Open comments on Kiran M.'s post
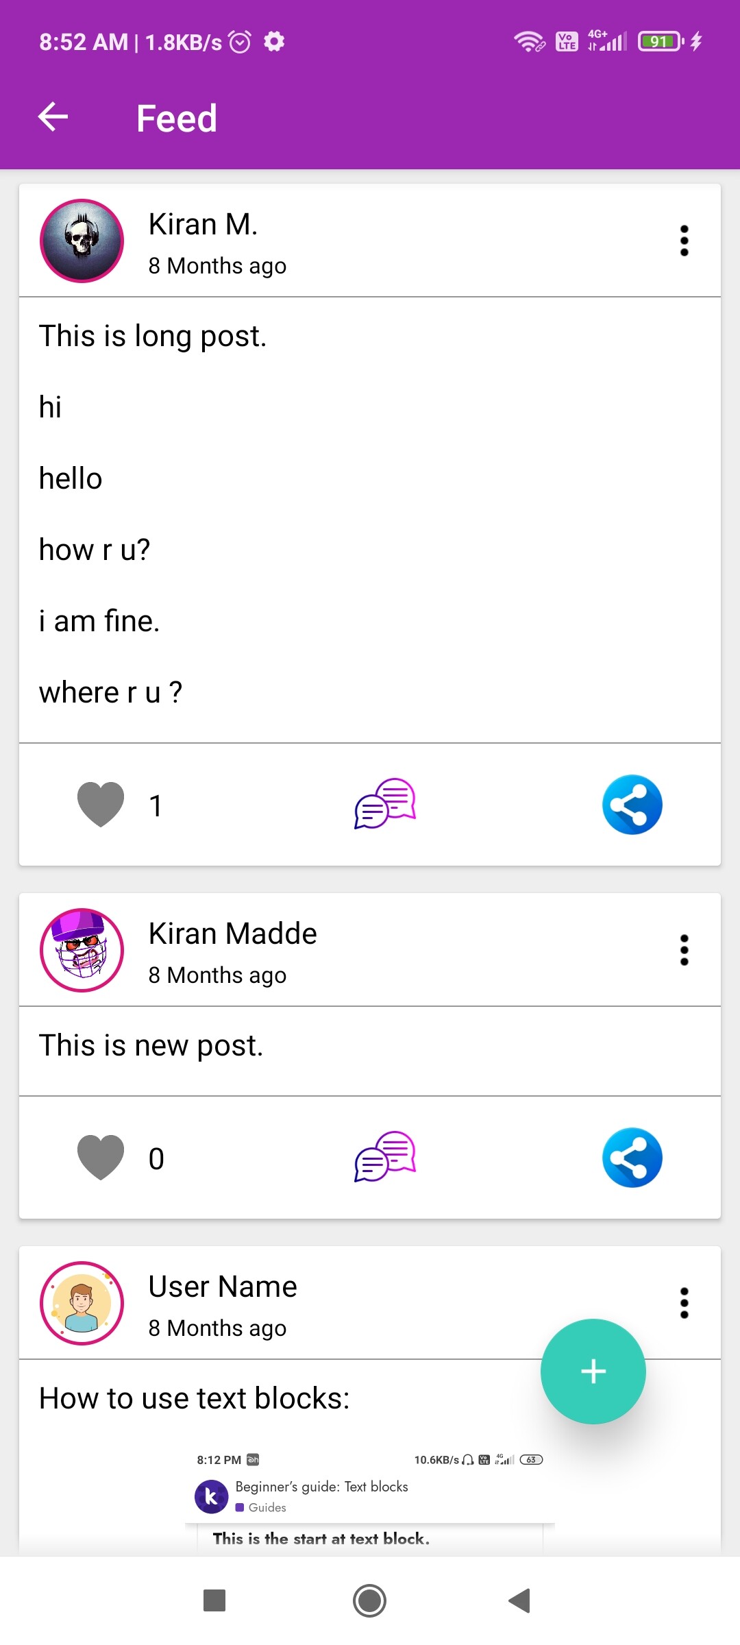This screenshot has width=740, height=1645. 385,804
